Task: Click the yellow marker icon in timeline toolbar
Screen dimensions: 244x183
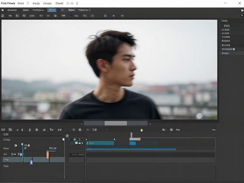Action: point(141,130)
